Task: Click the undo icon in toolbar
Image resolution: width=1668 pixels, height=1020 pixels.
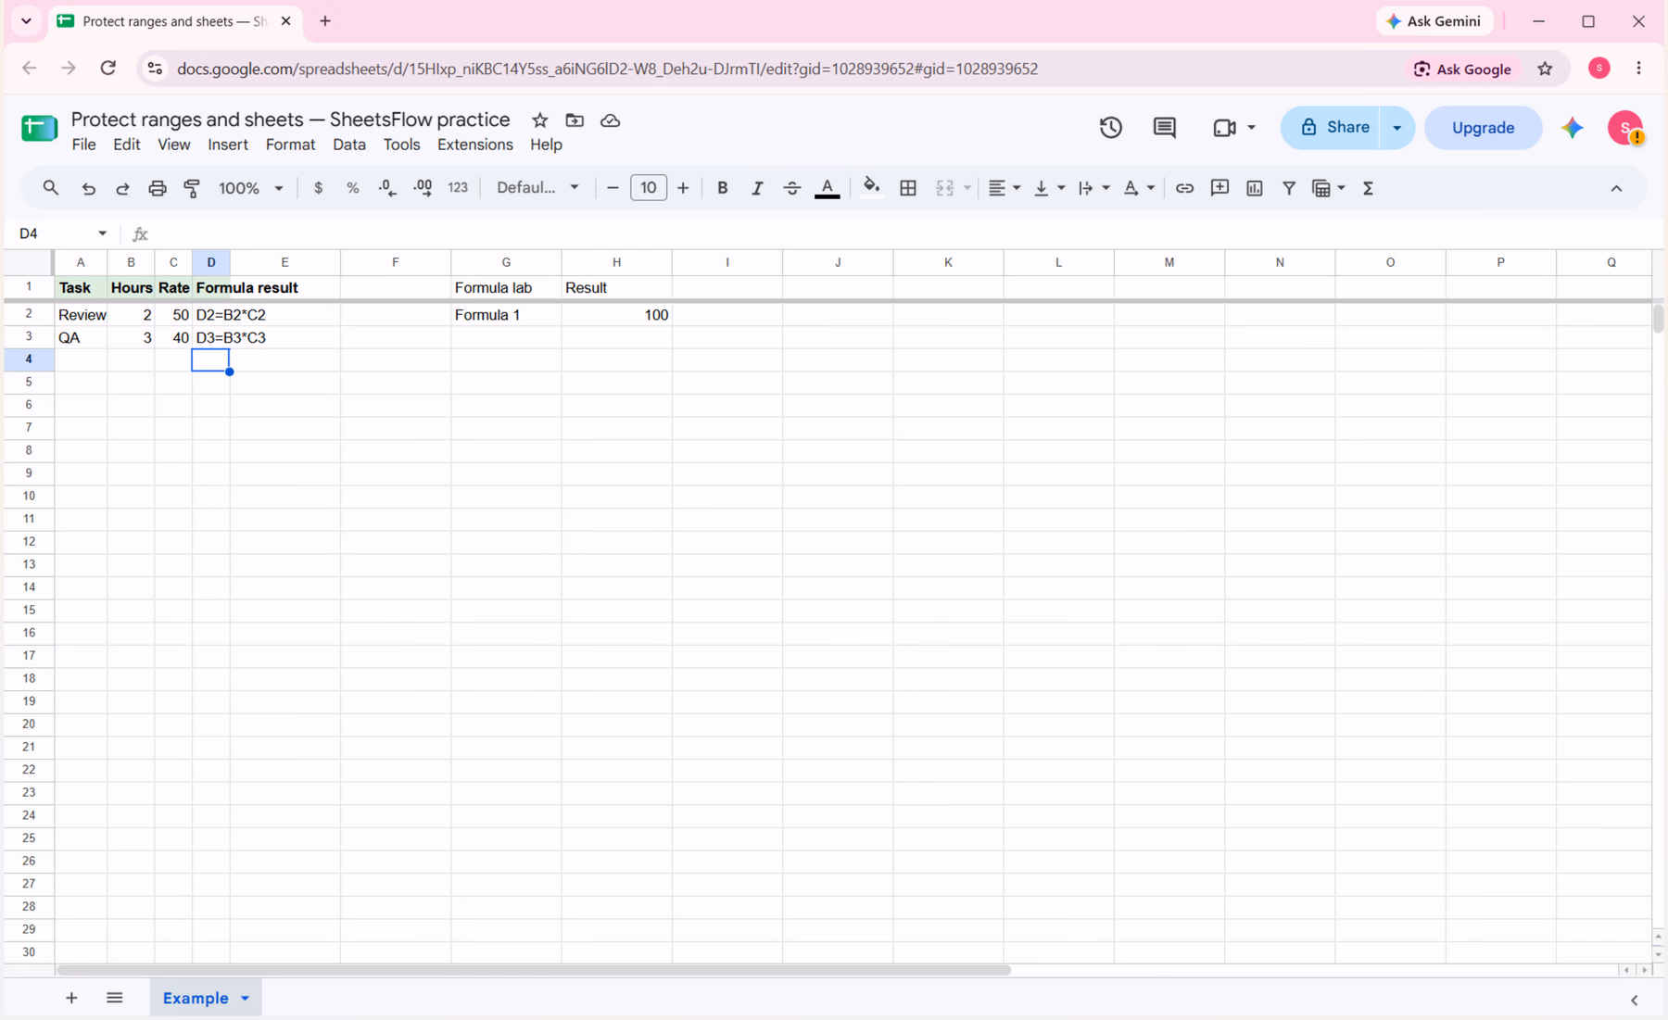Action: click(88, 188)
